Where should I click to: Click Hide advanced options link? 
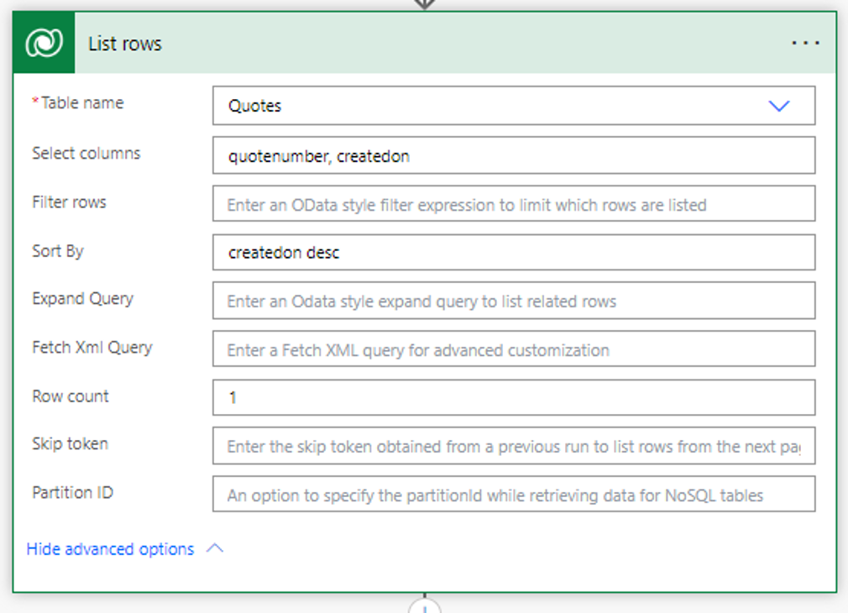(110, 549)
